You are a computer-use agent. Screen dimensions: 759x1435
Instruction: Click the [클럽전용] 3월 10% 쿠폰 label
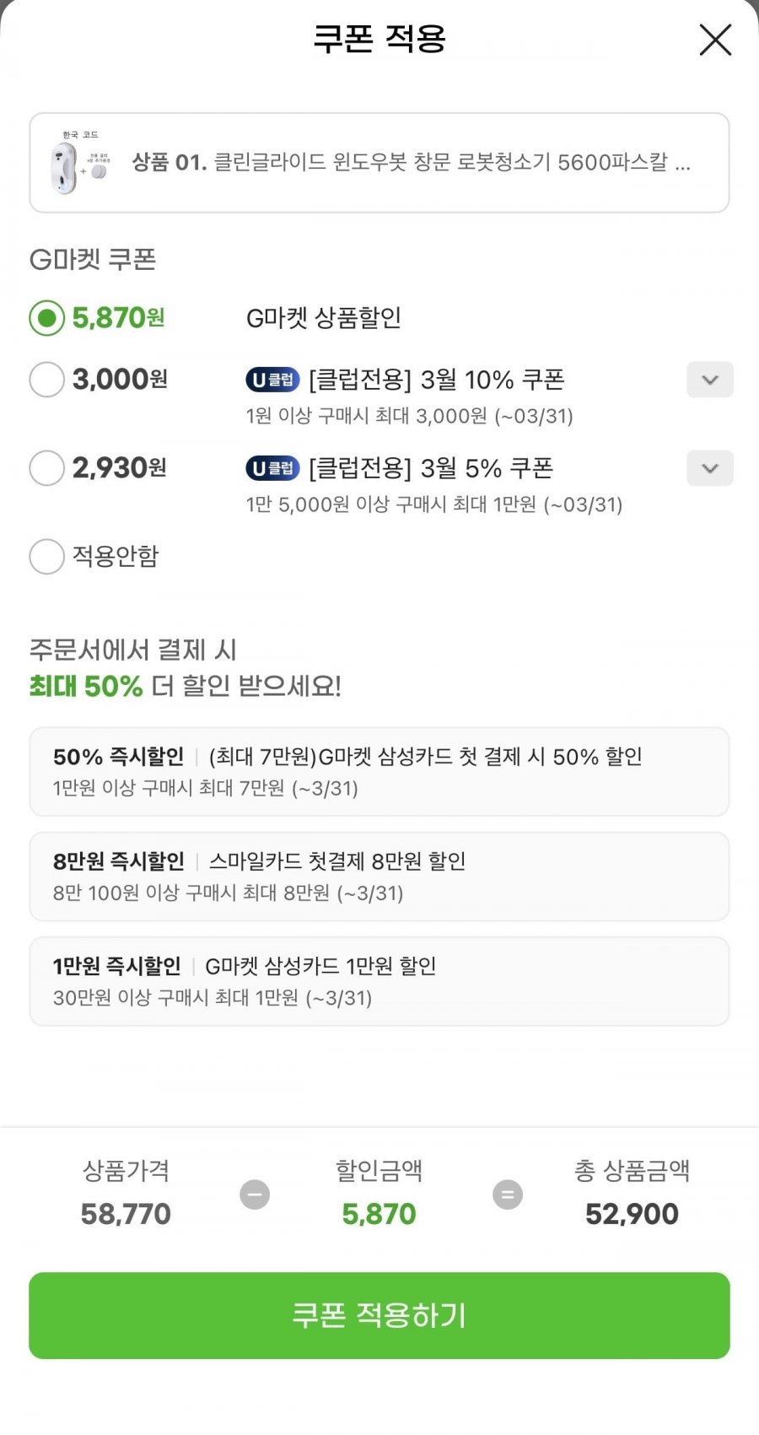[x=437, y=380]
